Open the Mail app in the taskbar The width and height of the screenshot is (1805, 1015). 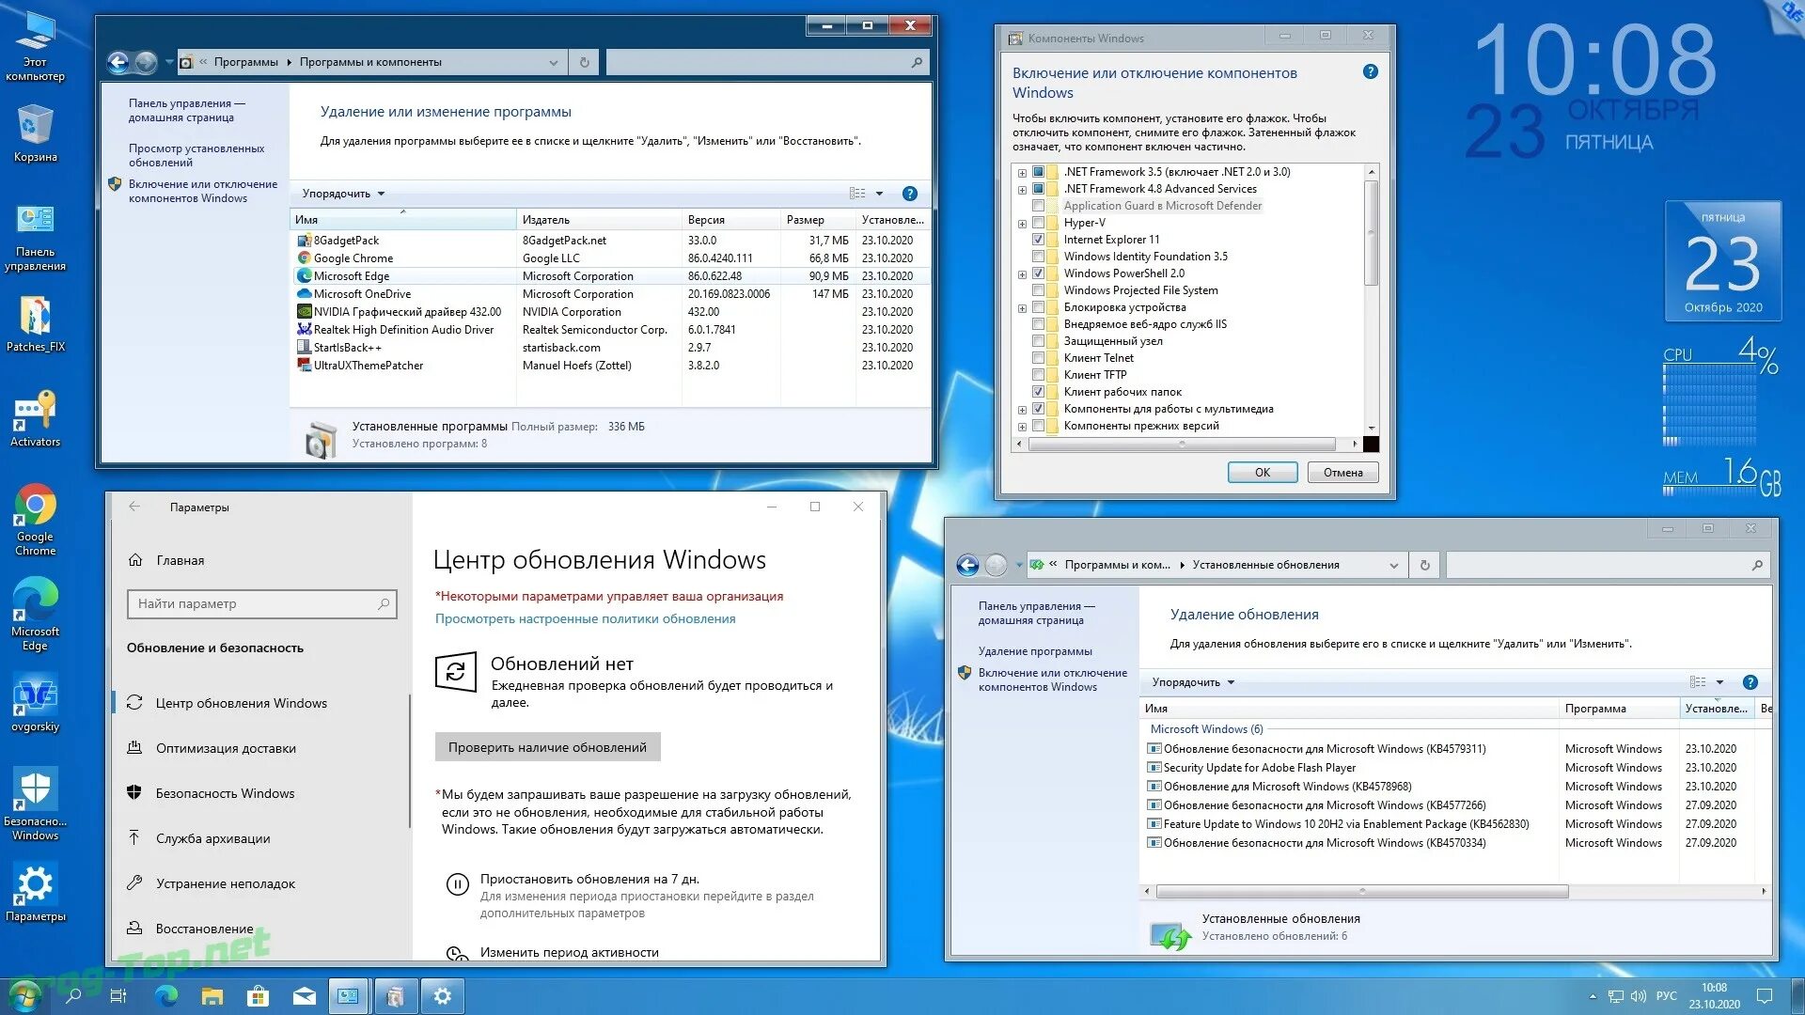coord(304,996)
